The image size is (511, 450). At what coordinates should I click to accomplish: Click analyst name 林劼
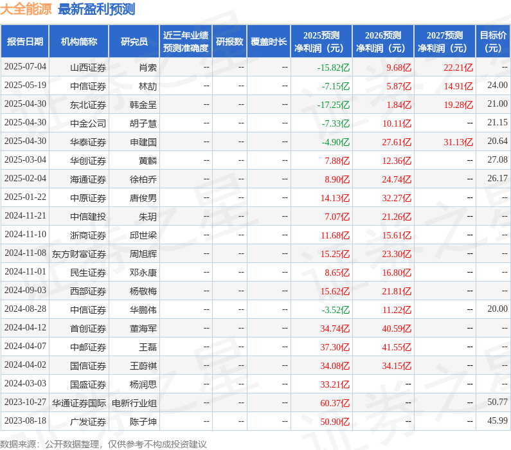148,86
